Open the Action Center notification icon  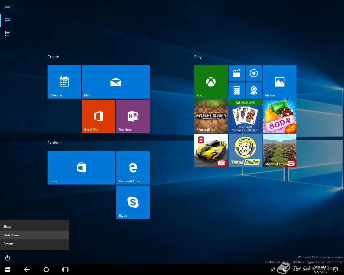(335, 270)
